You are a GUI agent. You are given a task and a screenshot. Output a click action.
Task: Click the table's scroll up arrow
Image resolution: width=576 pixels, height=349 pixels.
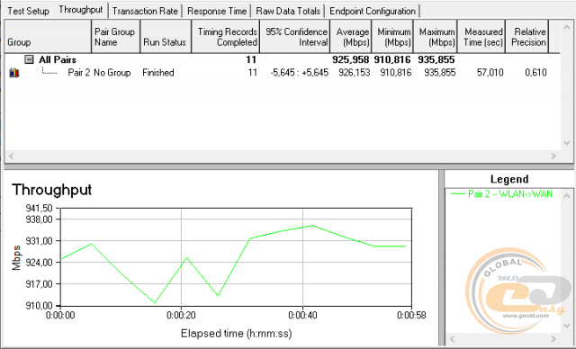(x=566, y=27)
